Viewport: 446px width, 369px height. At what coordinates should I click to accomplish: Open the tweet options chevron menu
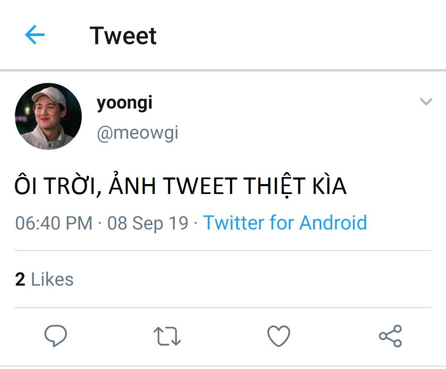[426, 102]
